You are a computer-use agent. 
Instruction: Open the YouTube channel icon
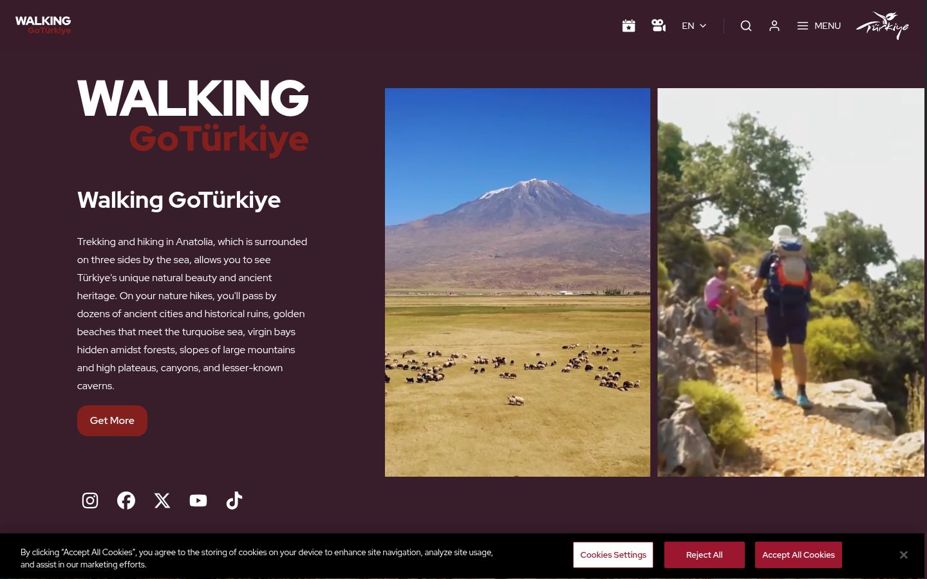click(x=198, y=501)
